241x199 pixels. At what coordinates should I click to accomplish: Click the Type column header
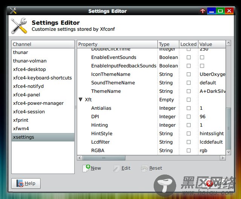[168, 44]
